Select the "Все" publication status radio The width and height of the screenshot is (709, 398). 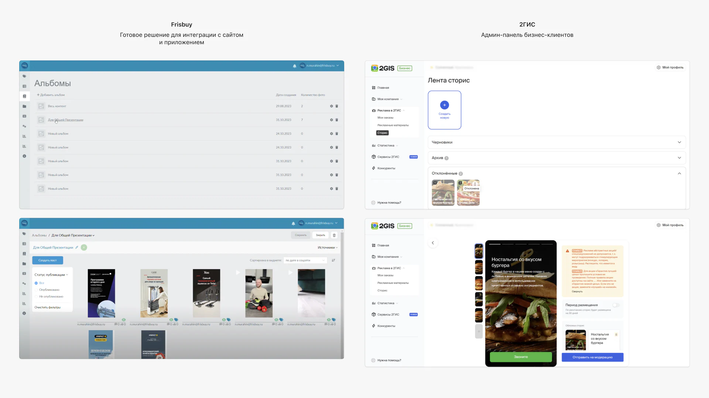pos(36,283)
